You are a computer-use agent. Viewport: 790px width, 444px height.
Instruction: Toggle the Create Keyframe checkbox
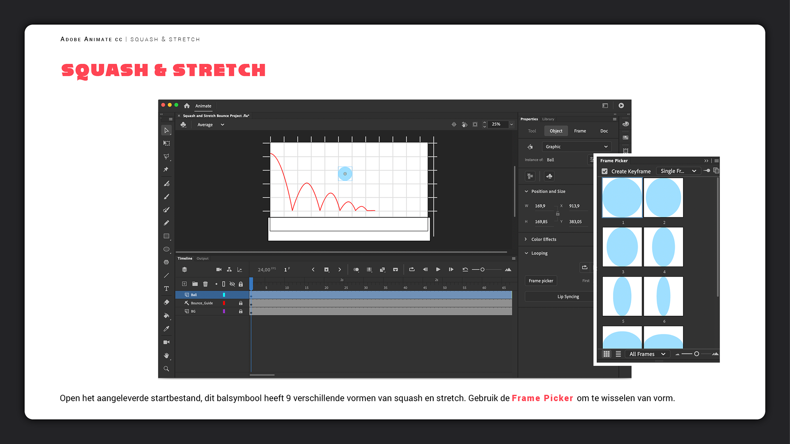tap(604, 171)
